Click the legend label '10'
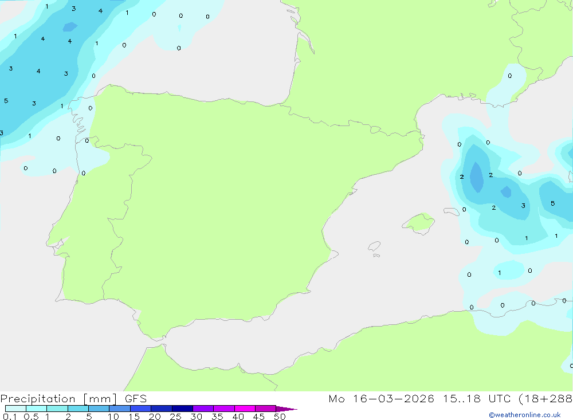 tap(113, 417)
